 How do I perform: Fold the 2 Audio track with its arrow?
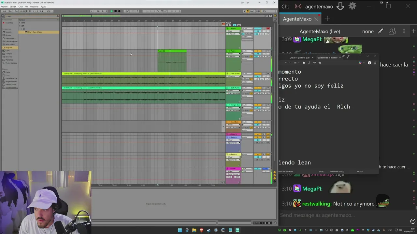(x=227, y=51)
